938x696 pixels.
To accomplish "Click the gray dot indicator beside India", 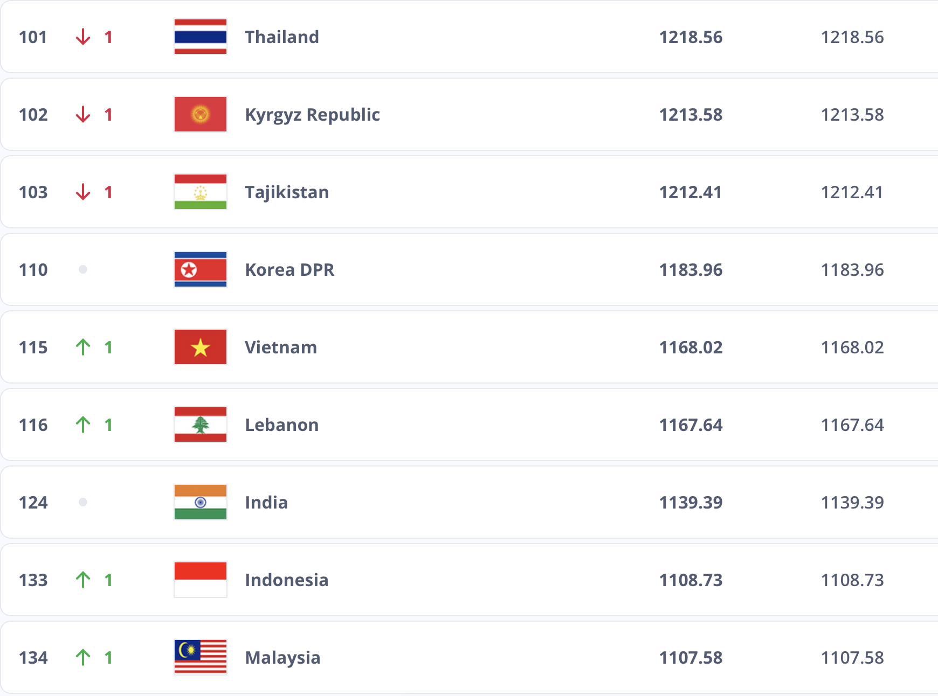I will tap(83, 502).
